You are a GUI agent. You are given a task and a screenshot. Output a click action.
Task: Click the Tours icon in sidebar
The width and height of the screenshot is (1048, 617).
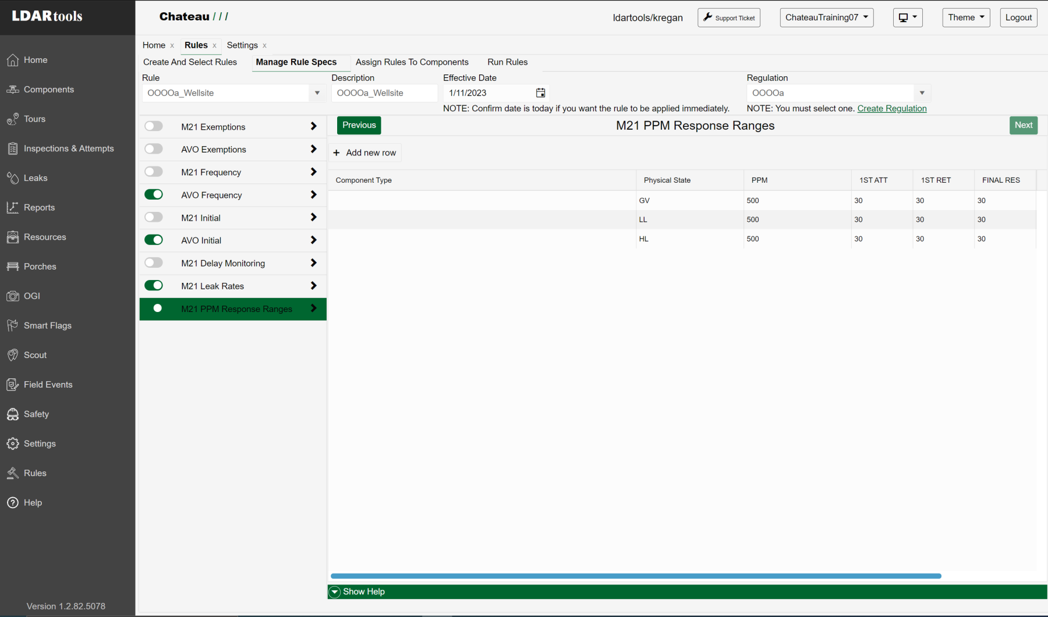click(x=13, y=119)
